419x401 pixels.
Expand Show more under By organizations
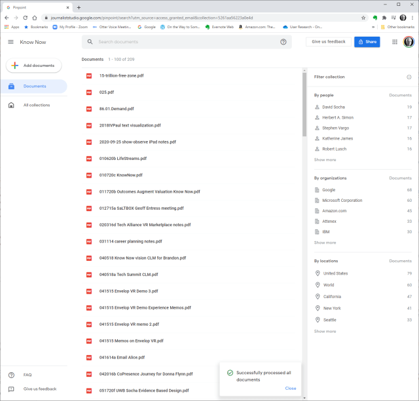[x=325, y=242]
